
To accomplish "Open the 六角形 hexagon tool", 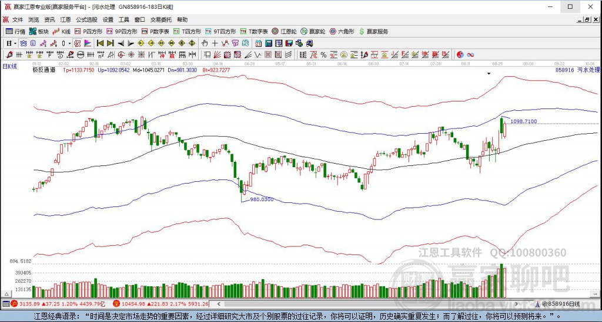I will 342,32.
